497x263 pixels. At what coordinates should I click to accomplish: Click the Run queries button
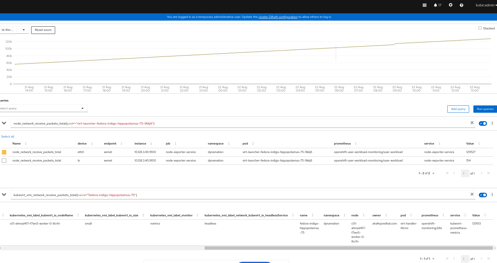(x=485, y=109)
